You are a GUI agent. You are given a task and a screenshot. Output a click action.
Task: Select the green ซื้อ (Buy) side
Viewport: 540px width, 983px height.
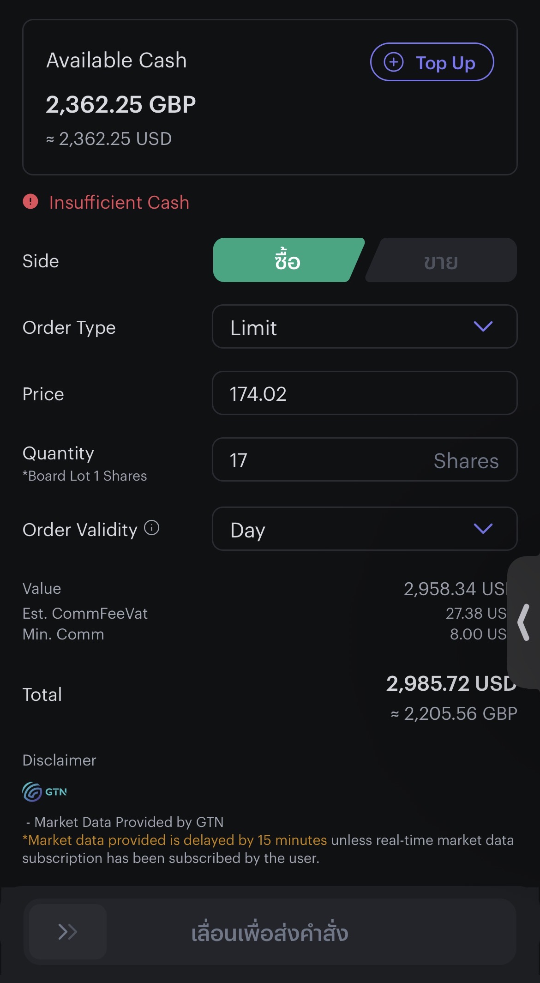click(x=287, y=260)
